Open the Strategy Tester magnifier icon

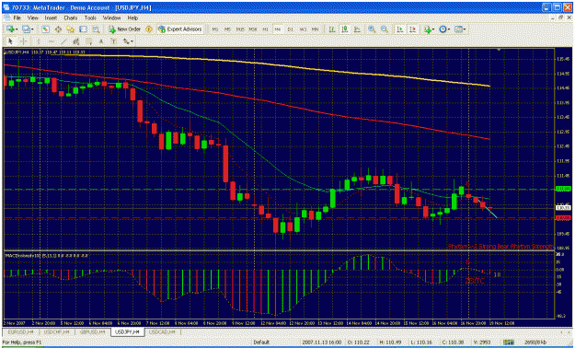(96, 29)
